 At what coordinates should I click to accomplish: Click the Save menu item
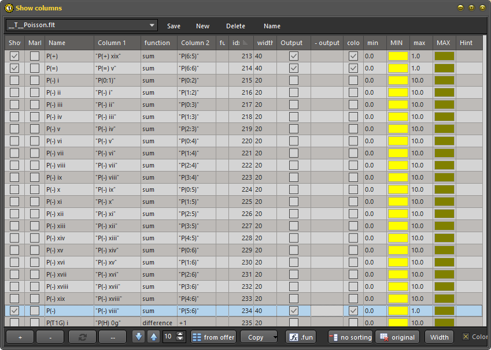[173, 26]
